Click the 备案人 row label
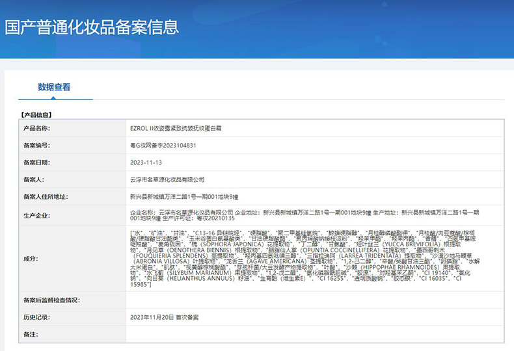Viewport: 514px width, 351px height. pyautogui.click(x=33, y=179)
